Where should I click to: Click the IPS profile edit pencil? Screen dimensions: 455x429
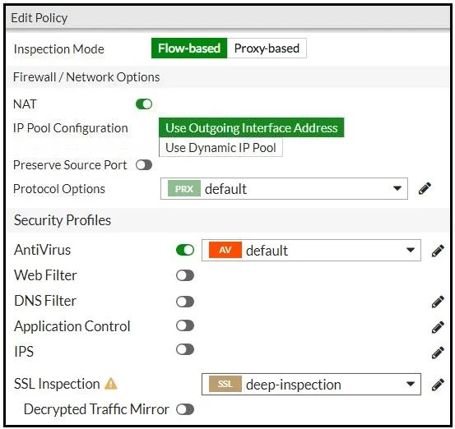tap(438, 353)
